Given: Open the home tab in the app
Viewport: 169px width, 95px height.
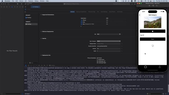Looking at the screenshot, I should [x=145, y=67].
